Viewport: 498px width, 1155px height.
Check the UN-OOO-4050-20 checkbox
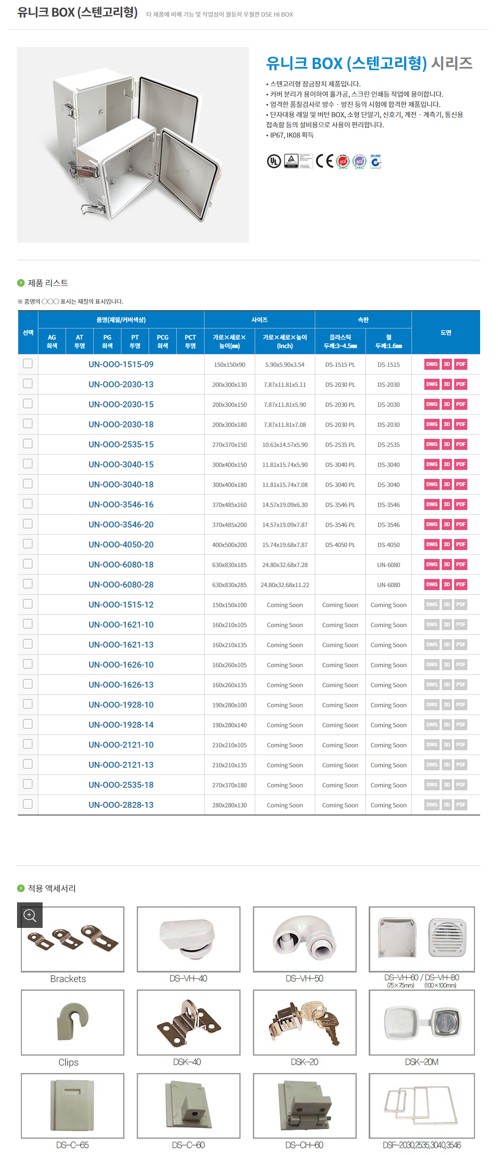tap(28, 544)
